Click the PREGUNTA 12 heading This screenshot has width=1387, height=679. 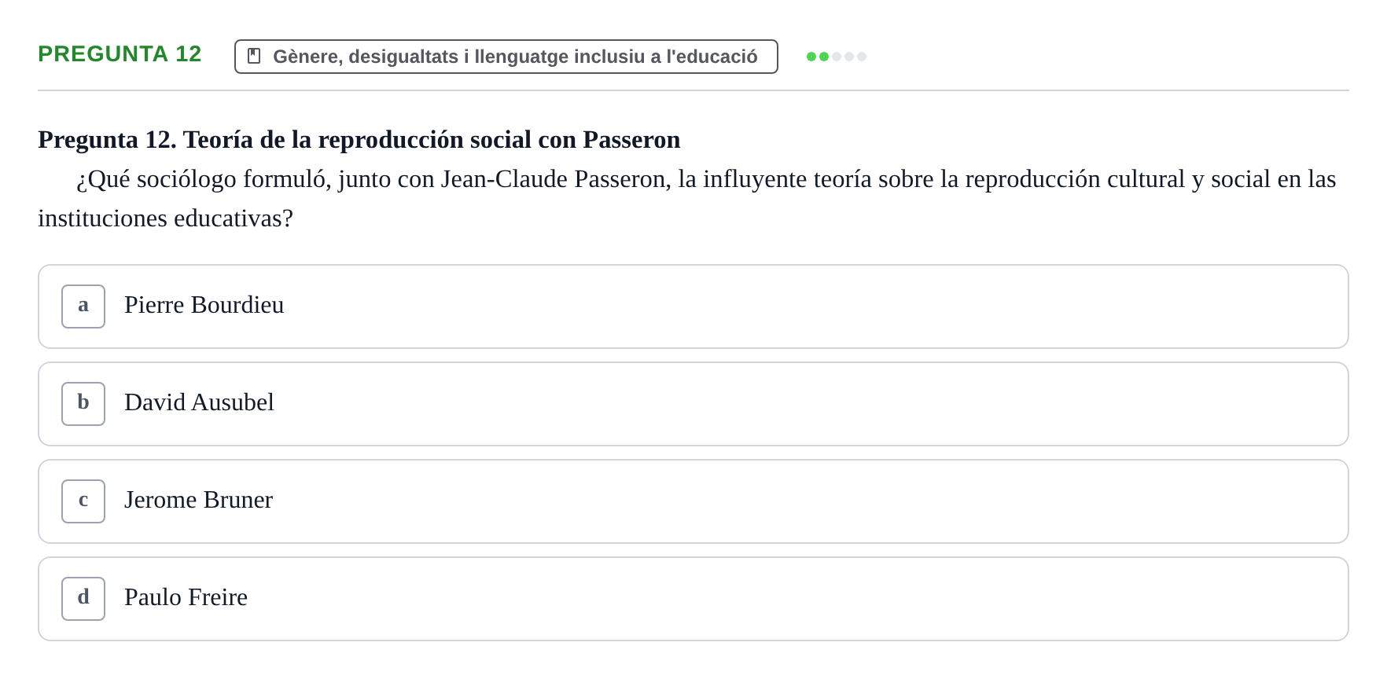(120, 53)
